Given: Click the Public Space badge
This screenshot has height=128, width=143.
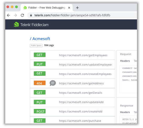Looking at the screenshot, I should (x=36, y=45).
